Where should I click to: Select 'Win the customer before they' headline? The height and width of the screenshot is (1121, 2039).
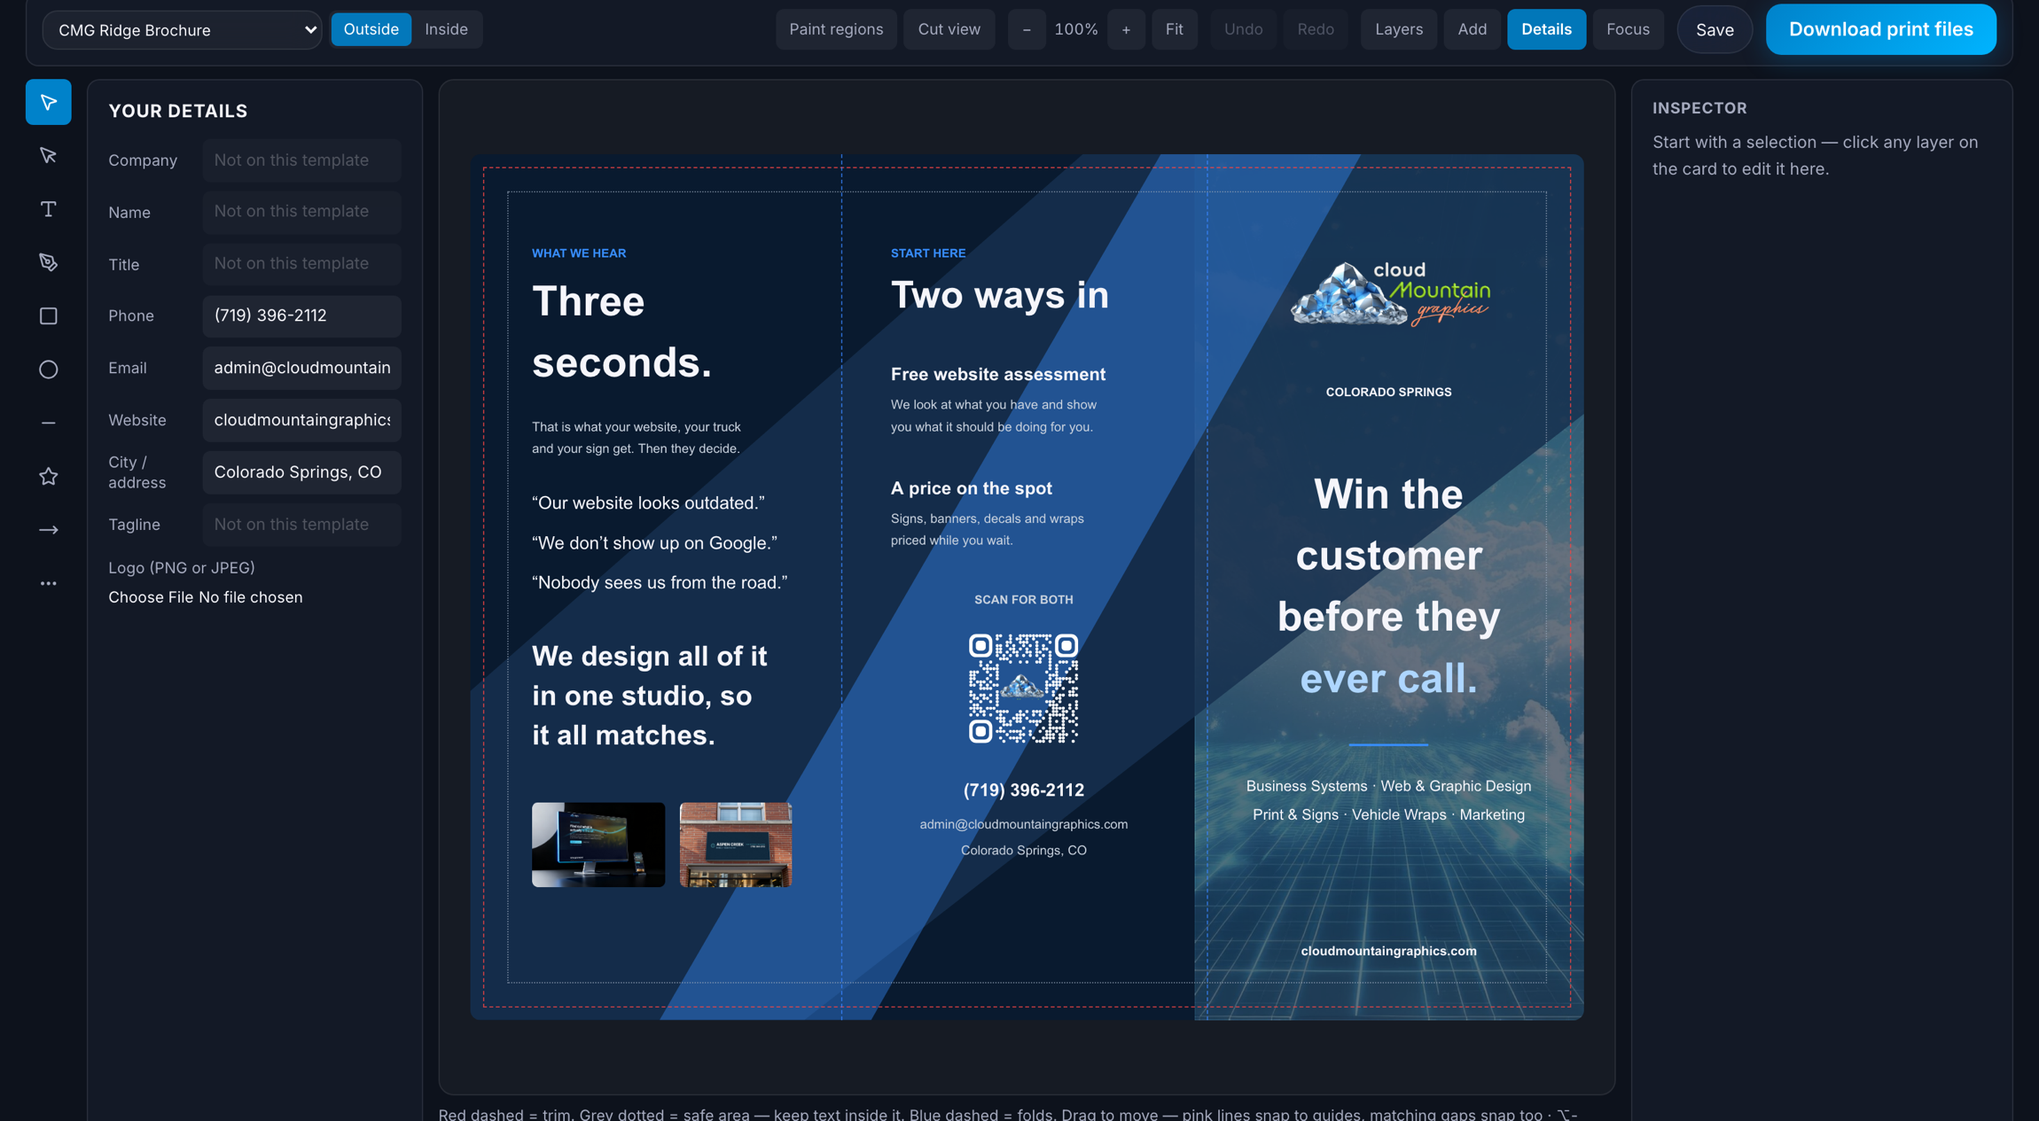pos(1388,556)
